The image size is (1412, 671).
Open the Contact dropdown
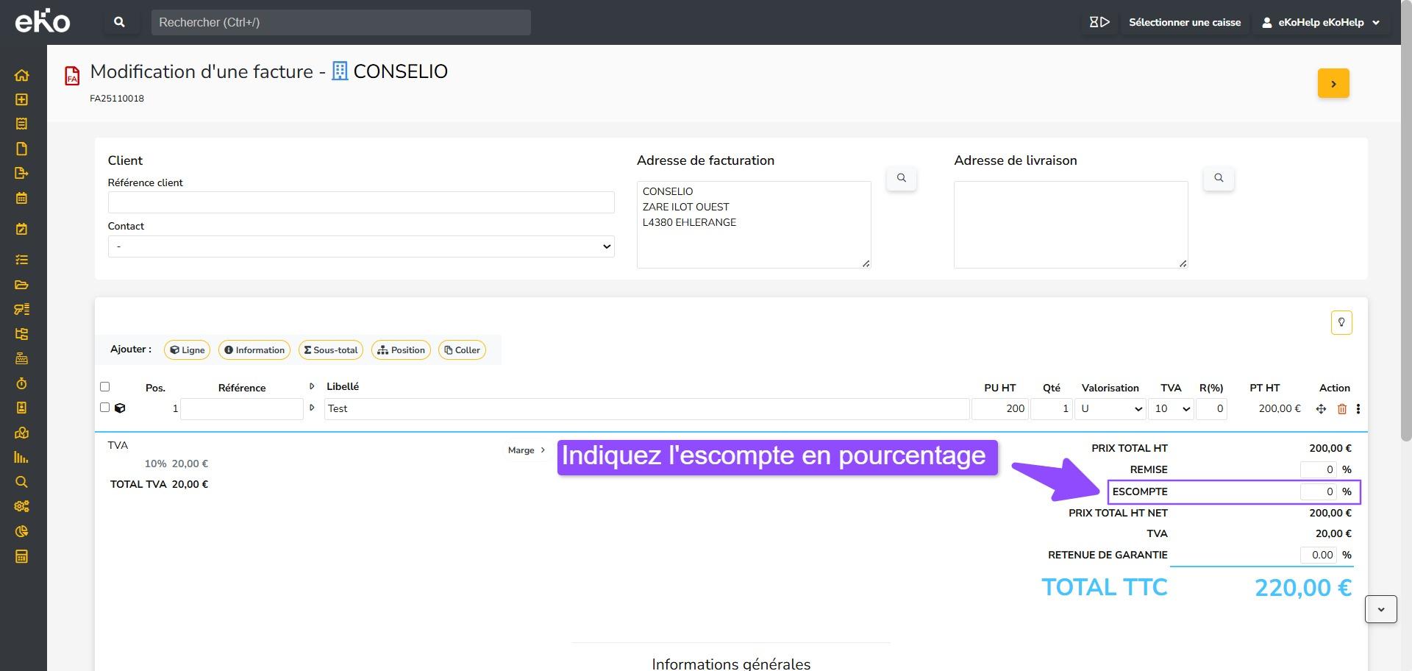click(x=360, y=246)
